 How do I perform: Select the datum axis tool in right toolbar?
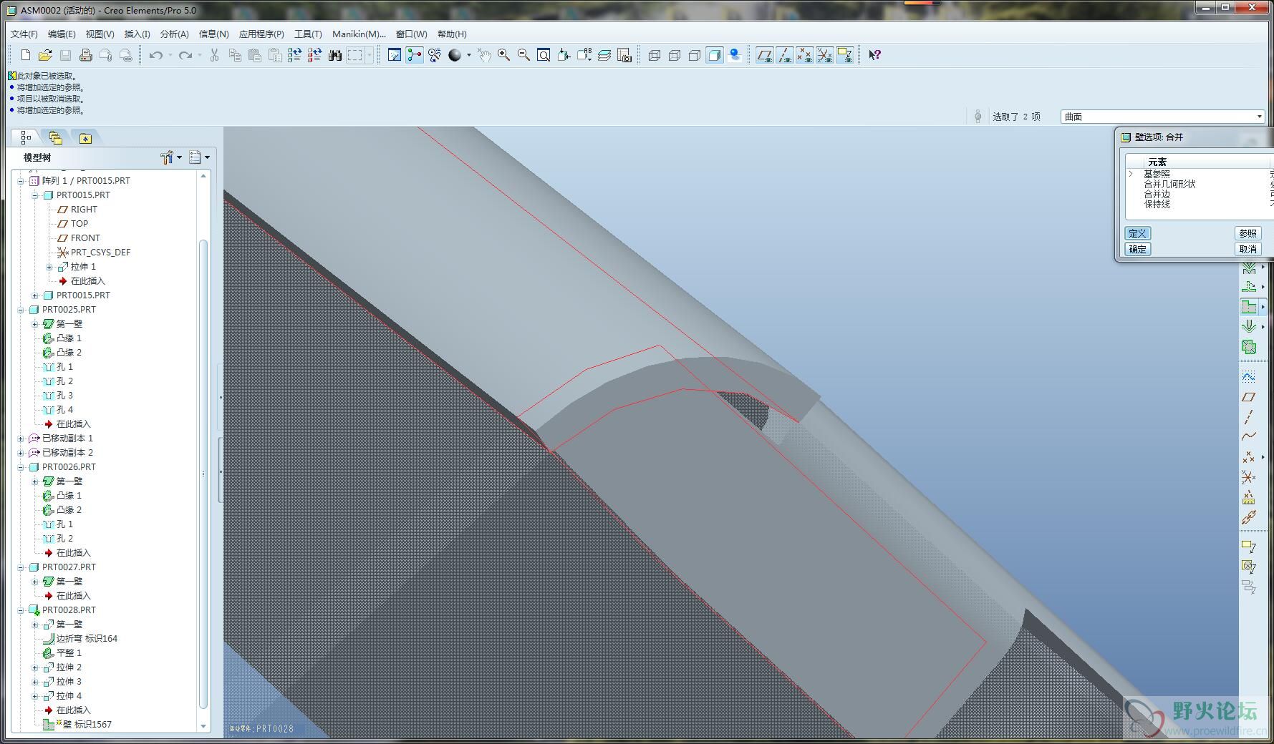click(1249, 416)
